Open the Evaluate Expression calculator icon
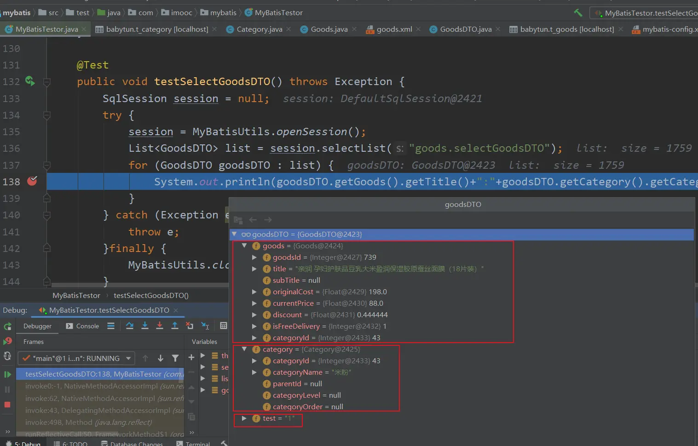This screenshot has width=698, height=446. [224, 326]
